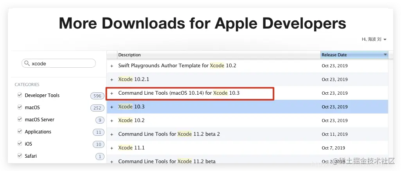Click the Applications 11 count badge
401x171 pixels.
[99, 132]
